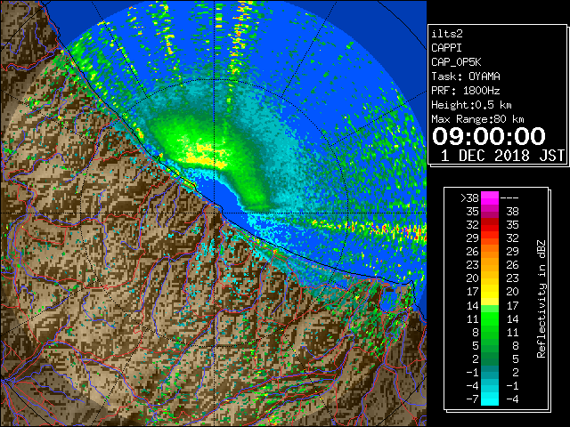Click the 'PRF: 1800Hz' text
570x427 pixels.
[x=466, y=91]
